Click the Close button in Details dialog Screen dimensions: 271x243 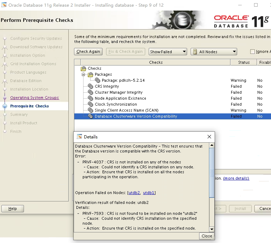(x=207, y=236)
